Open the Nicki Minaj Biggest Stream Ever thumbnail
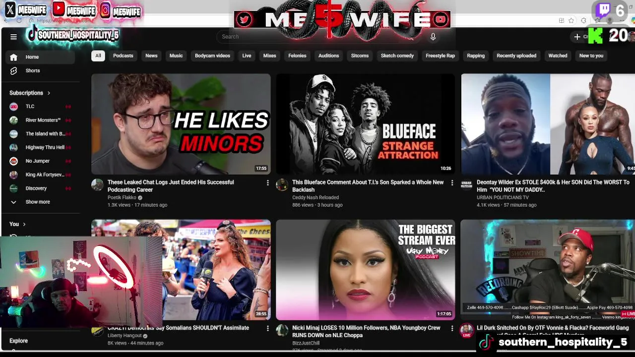 366,270
